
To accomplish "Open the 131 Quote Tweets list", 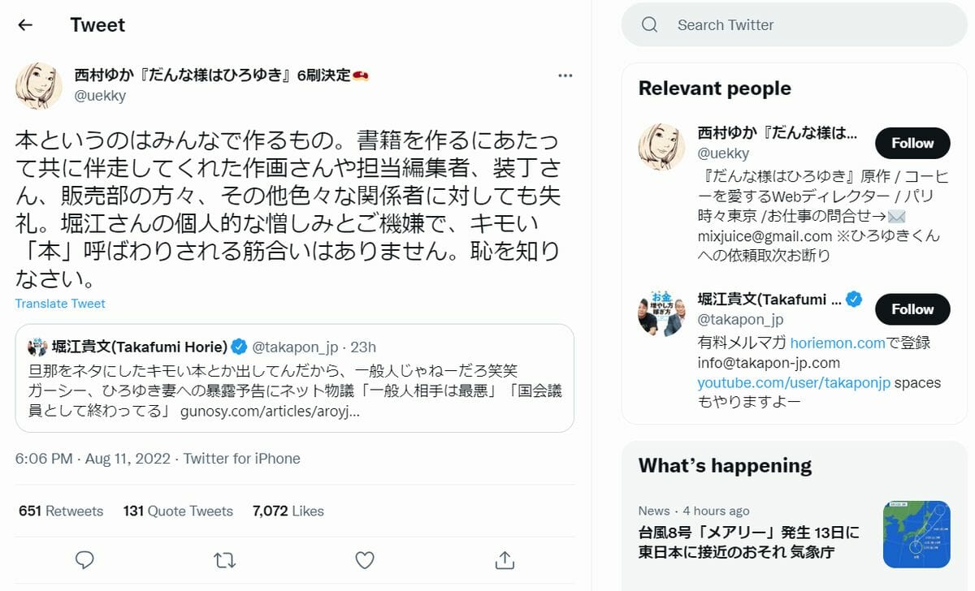I will [x=178, y=511].
